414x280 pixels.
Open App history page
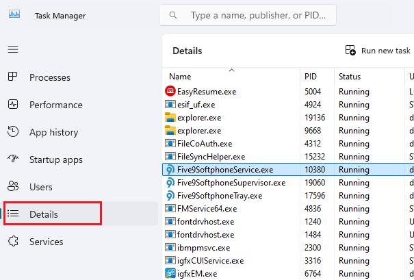[x=54, y=132]
